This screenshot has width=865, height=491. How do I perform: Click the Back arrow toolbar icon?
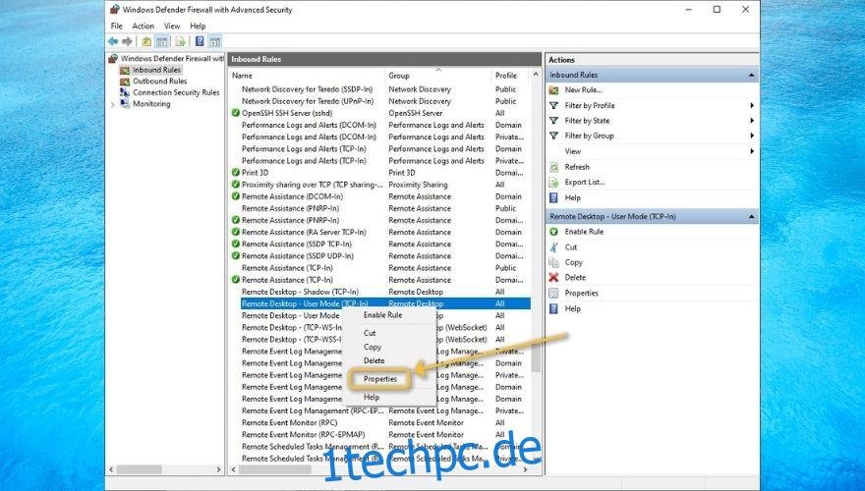pyautogui.click(x=113, y=41)
